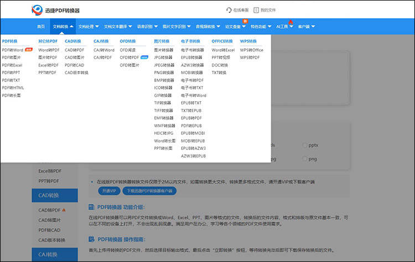415x262 pixels.
Task: Select OFD转图片 in the menu
Action: tap(129, 65)
